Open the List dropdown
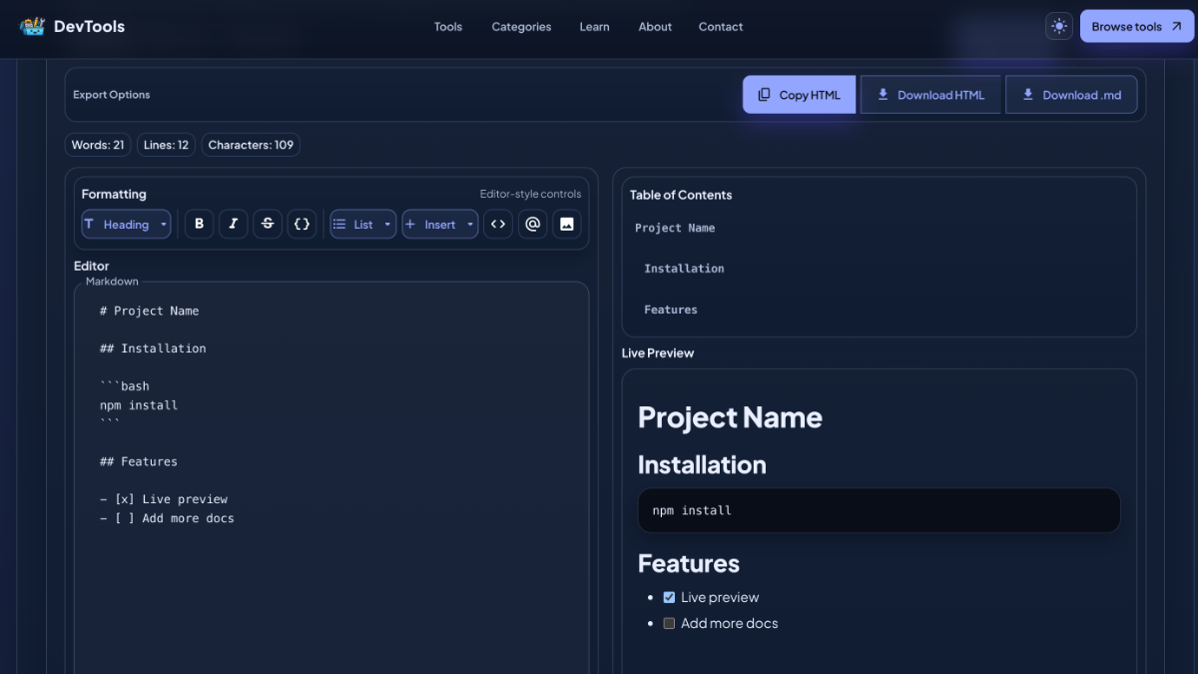Image resolution: width=1198 pixels, height=674 pixels. point(363,224)
